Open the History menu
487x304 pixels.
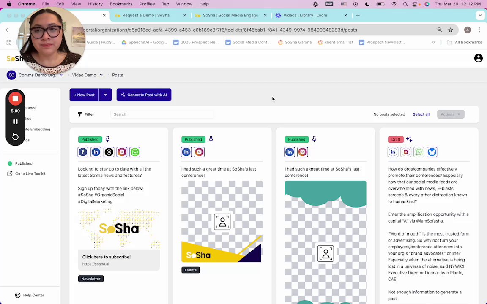click(x=95, y=4)
